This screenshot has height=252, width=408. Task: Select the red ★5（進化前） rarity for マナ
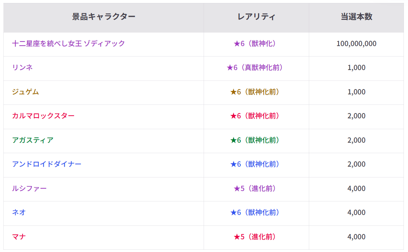254,237
